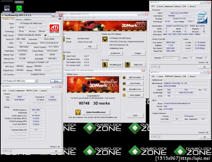Viewport: 212px width, 162px height.
Task: Click the ATI Radeon logo in GPU-Z
Action: (x=54, y=29)
